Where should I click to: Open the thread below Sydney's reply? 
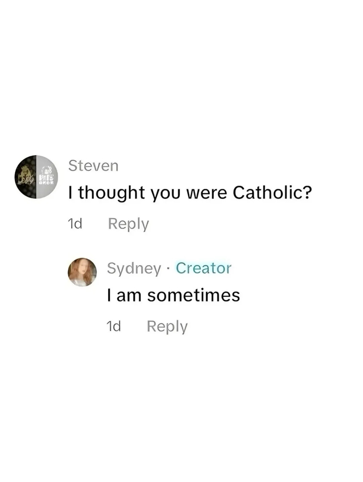tap(167, 326)
